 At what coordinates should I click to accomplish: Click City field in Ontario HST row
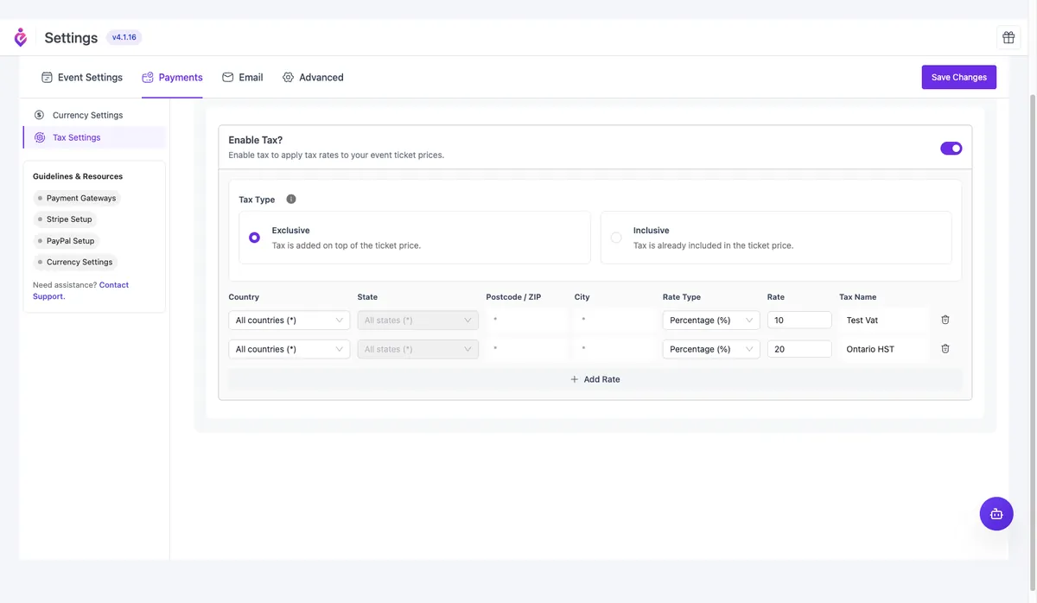click(614, 349)
